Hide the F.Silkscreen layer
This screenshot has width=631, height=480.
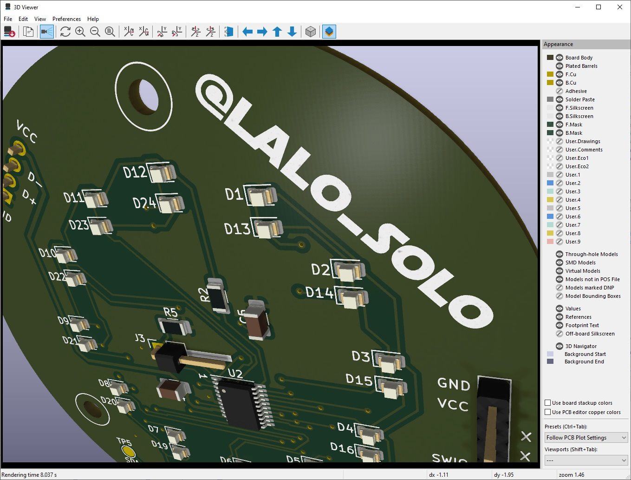click(559, 108)
